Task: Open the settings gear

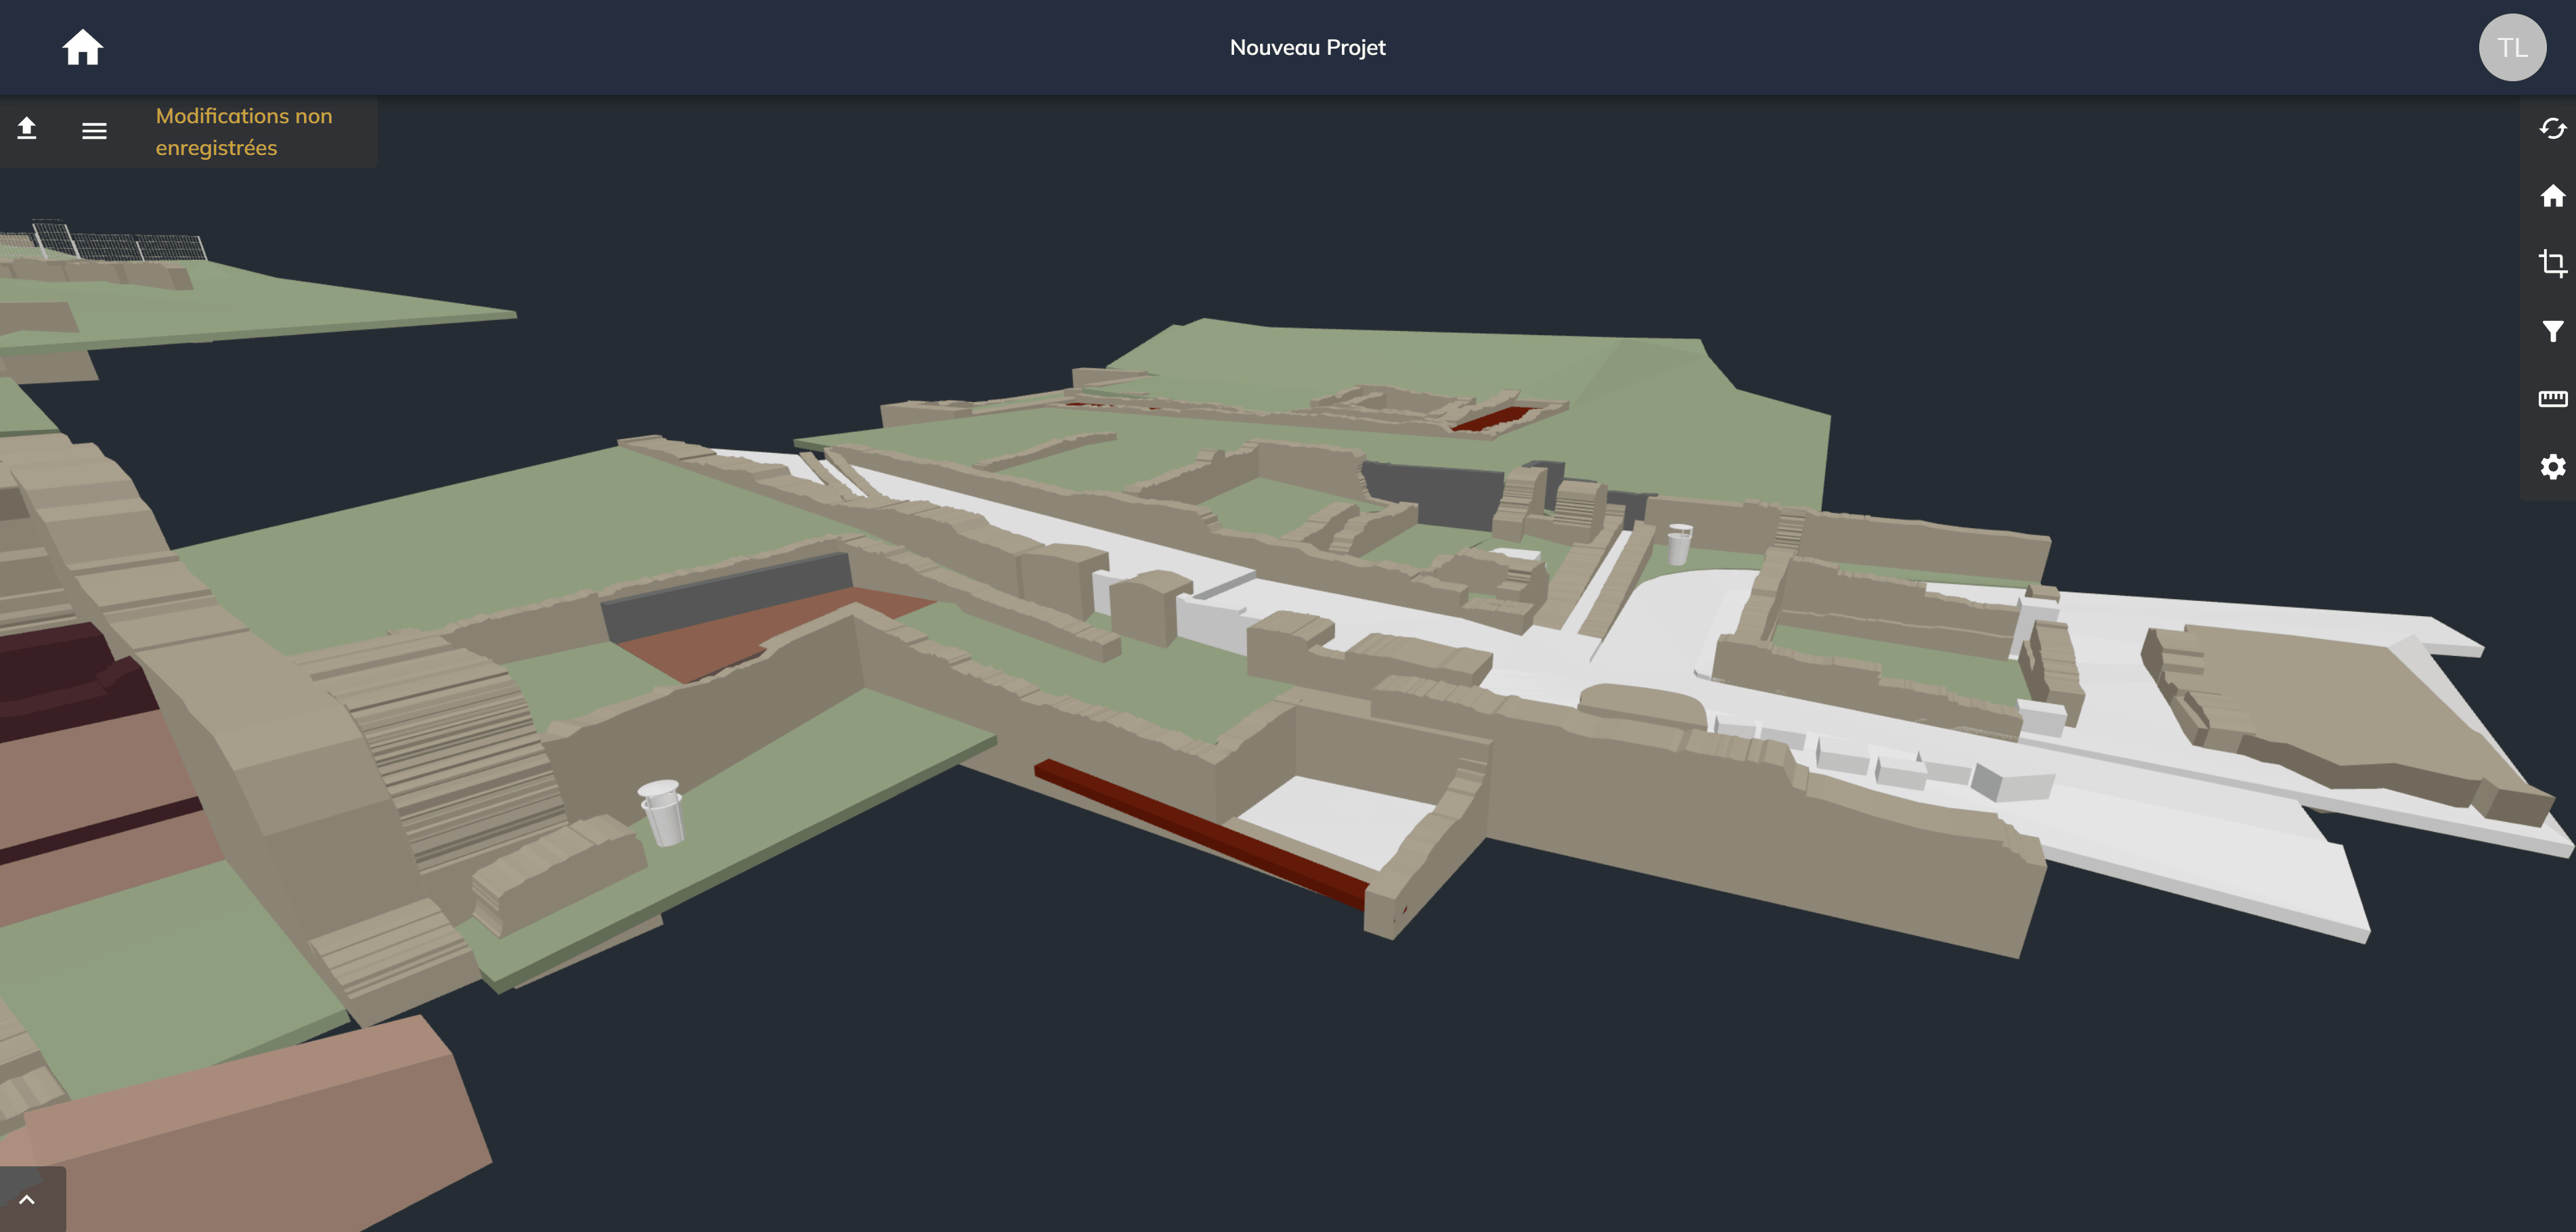Action: [2552, 467]
